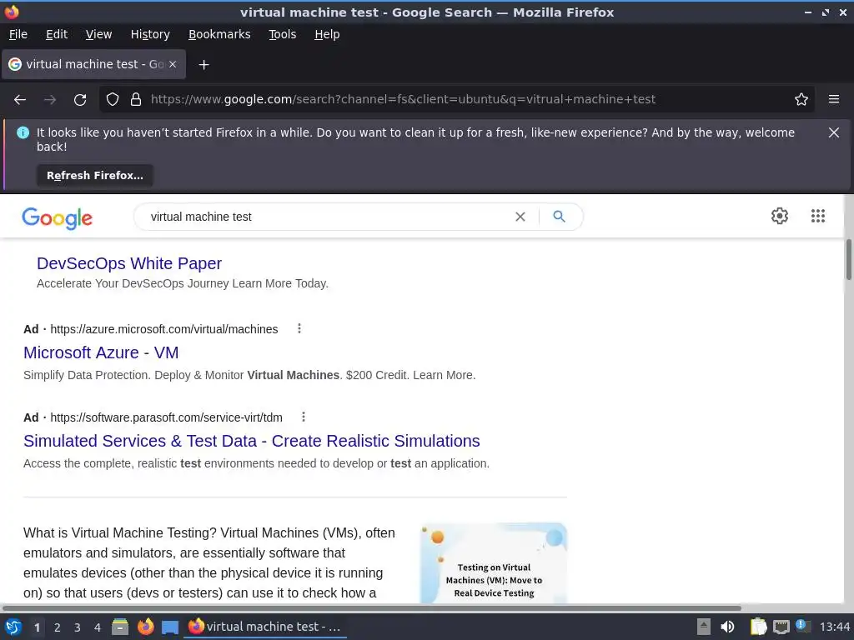
Task: Open the Google apps grid
Action: (x=817, y=216)
